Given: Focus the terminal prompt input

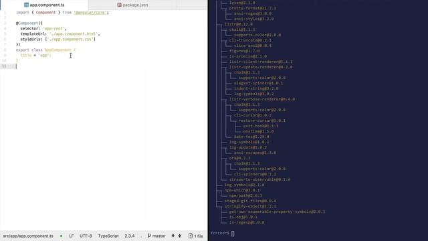Looking at the screenshot, I should click(x=233, y=234).
